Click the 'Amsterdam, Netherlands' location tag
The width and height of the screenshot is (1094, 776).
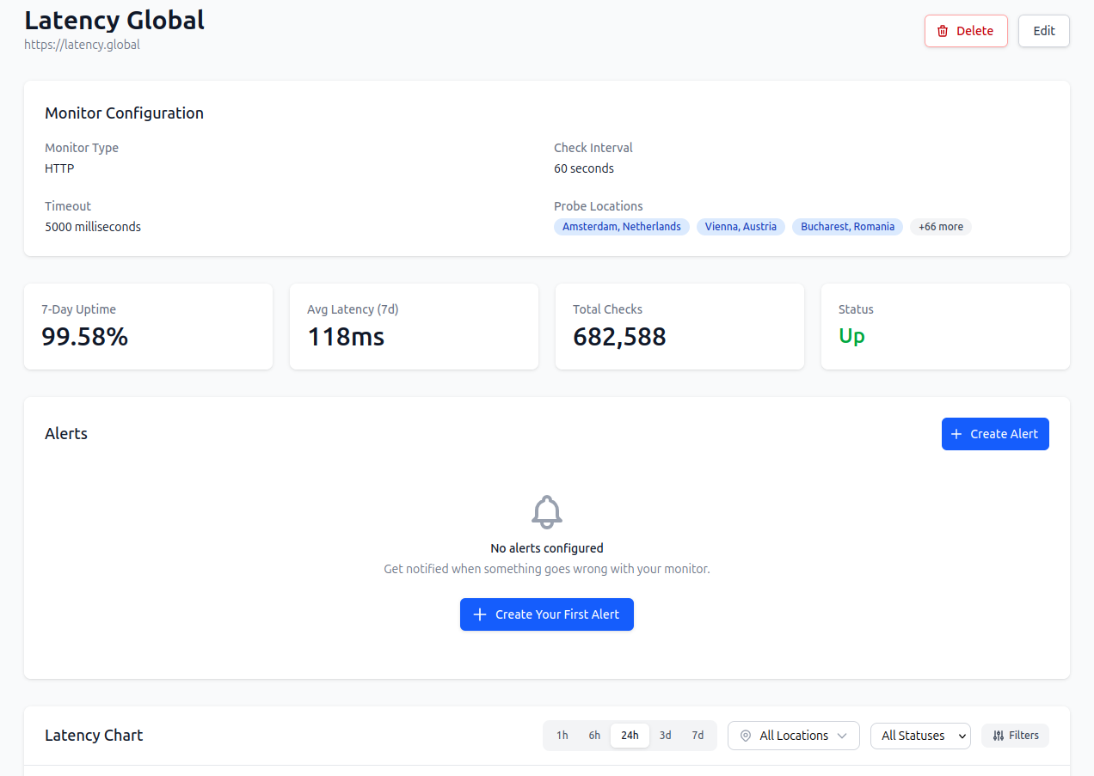[x=622, y=226]
